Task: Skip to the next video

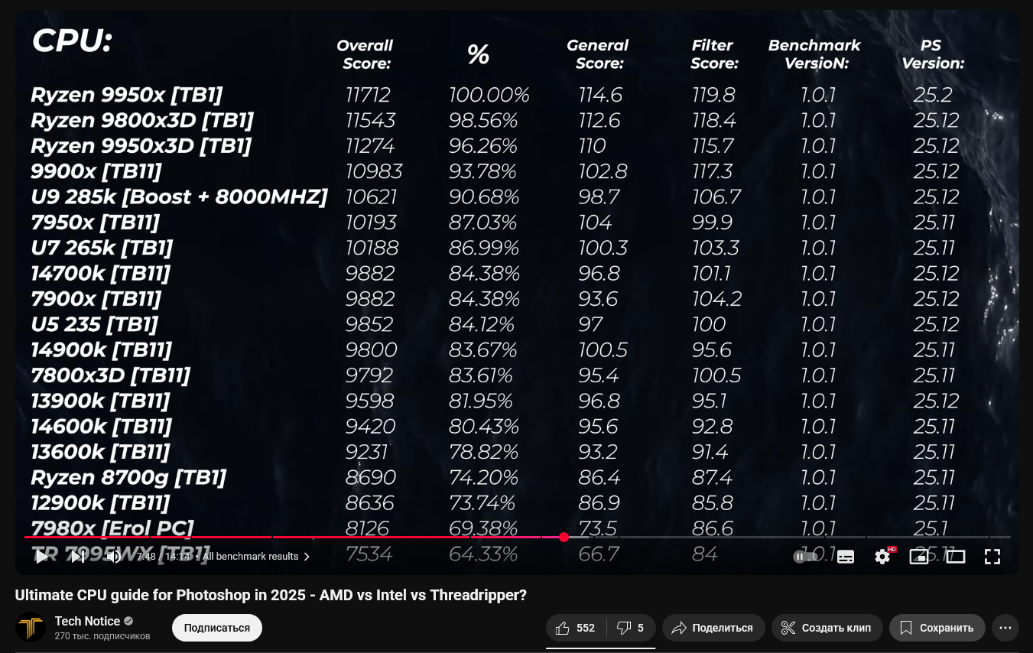Action: pyautogui.click(x=77, y=557)
